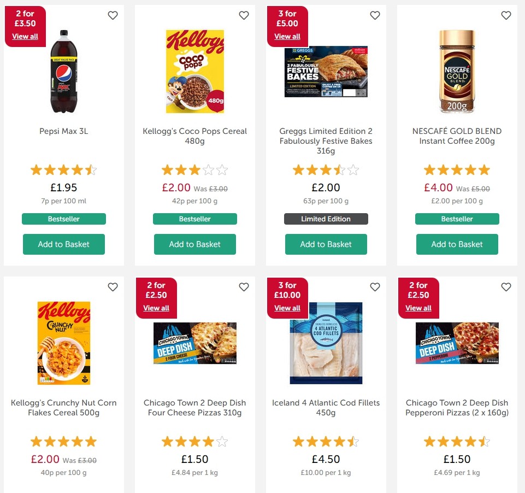Add Pepsi Max 3L to basket

pos(64,244)
